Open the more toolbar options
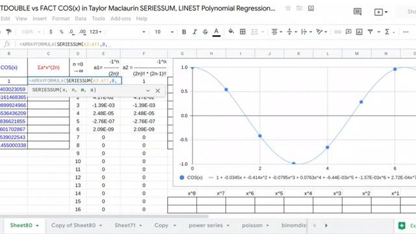Image resolution: width=416 pixels, height=234 pixels. click(406, 32)
